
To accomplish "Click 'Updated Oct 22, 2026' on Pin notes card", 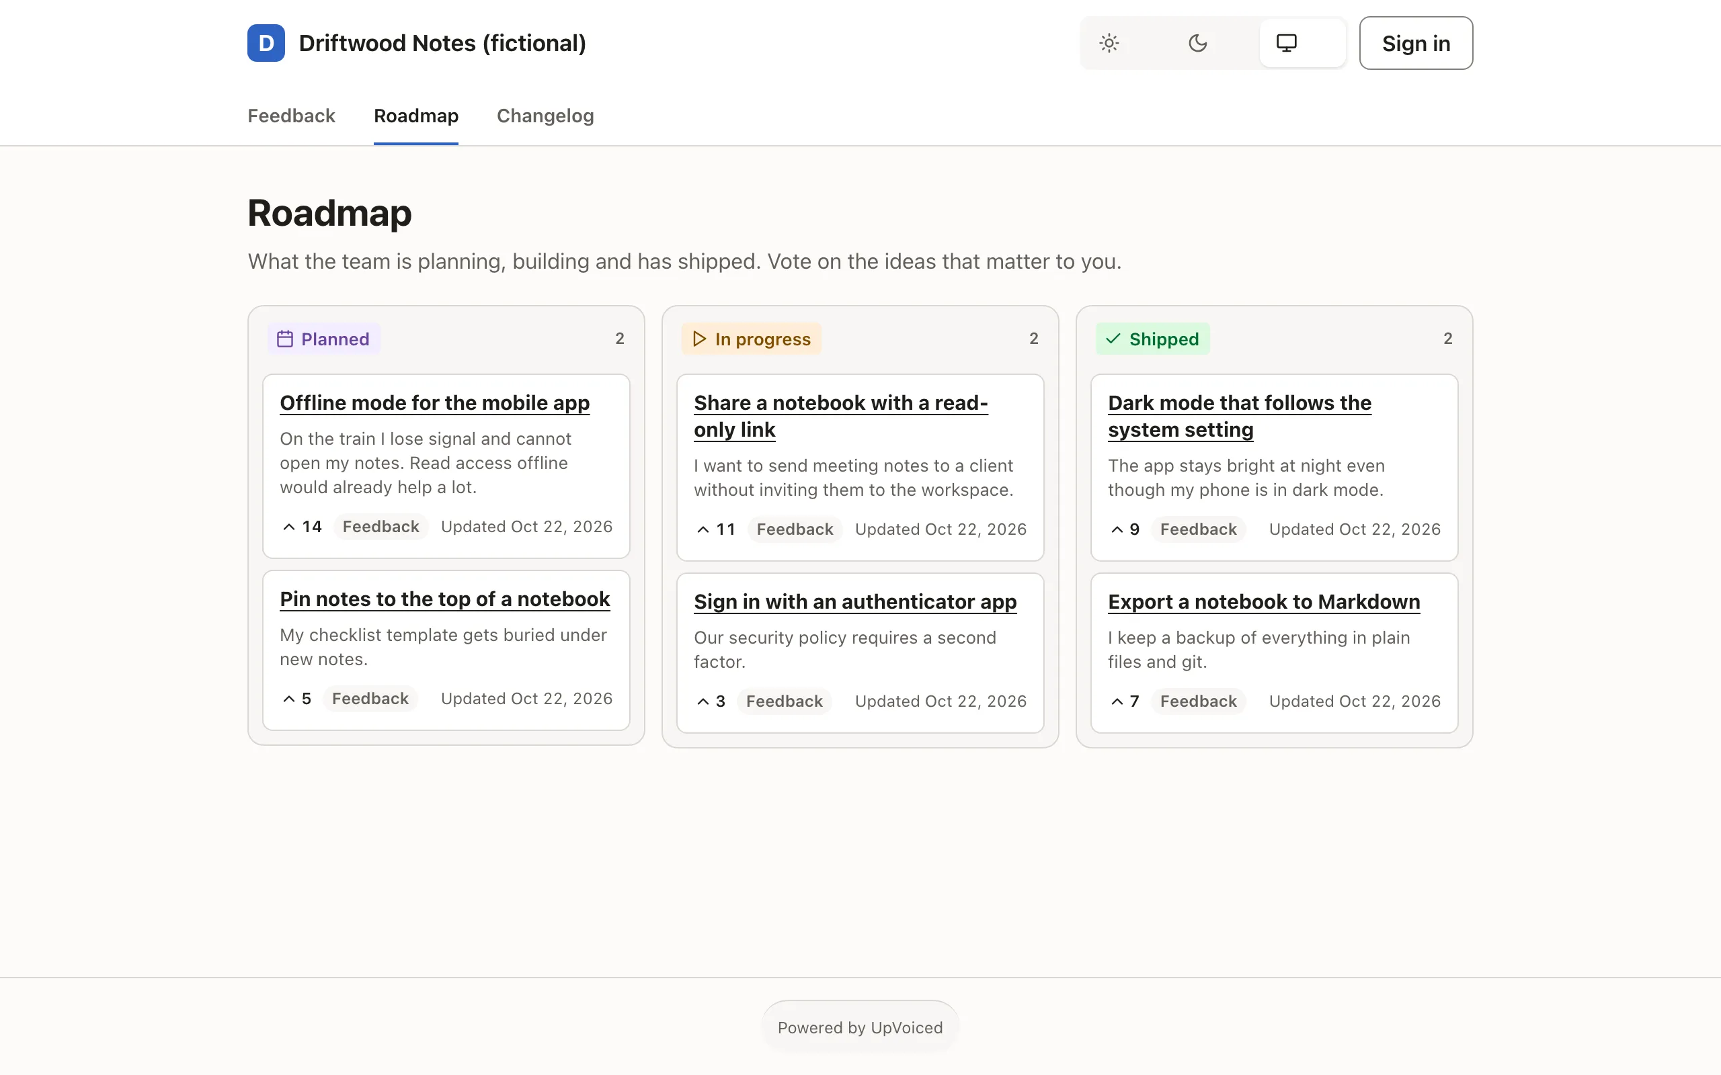I will point(526,699).
